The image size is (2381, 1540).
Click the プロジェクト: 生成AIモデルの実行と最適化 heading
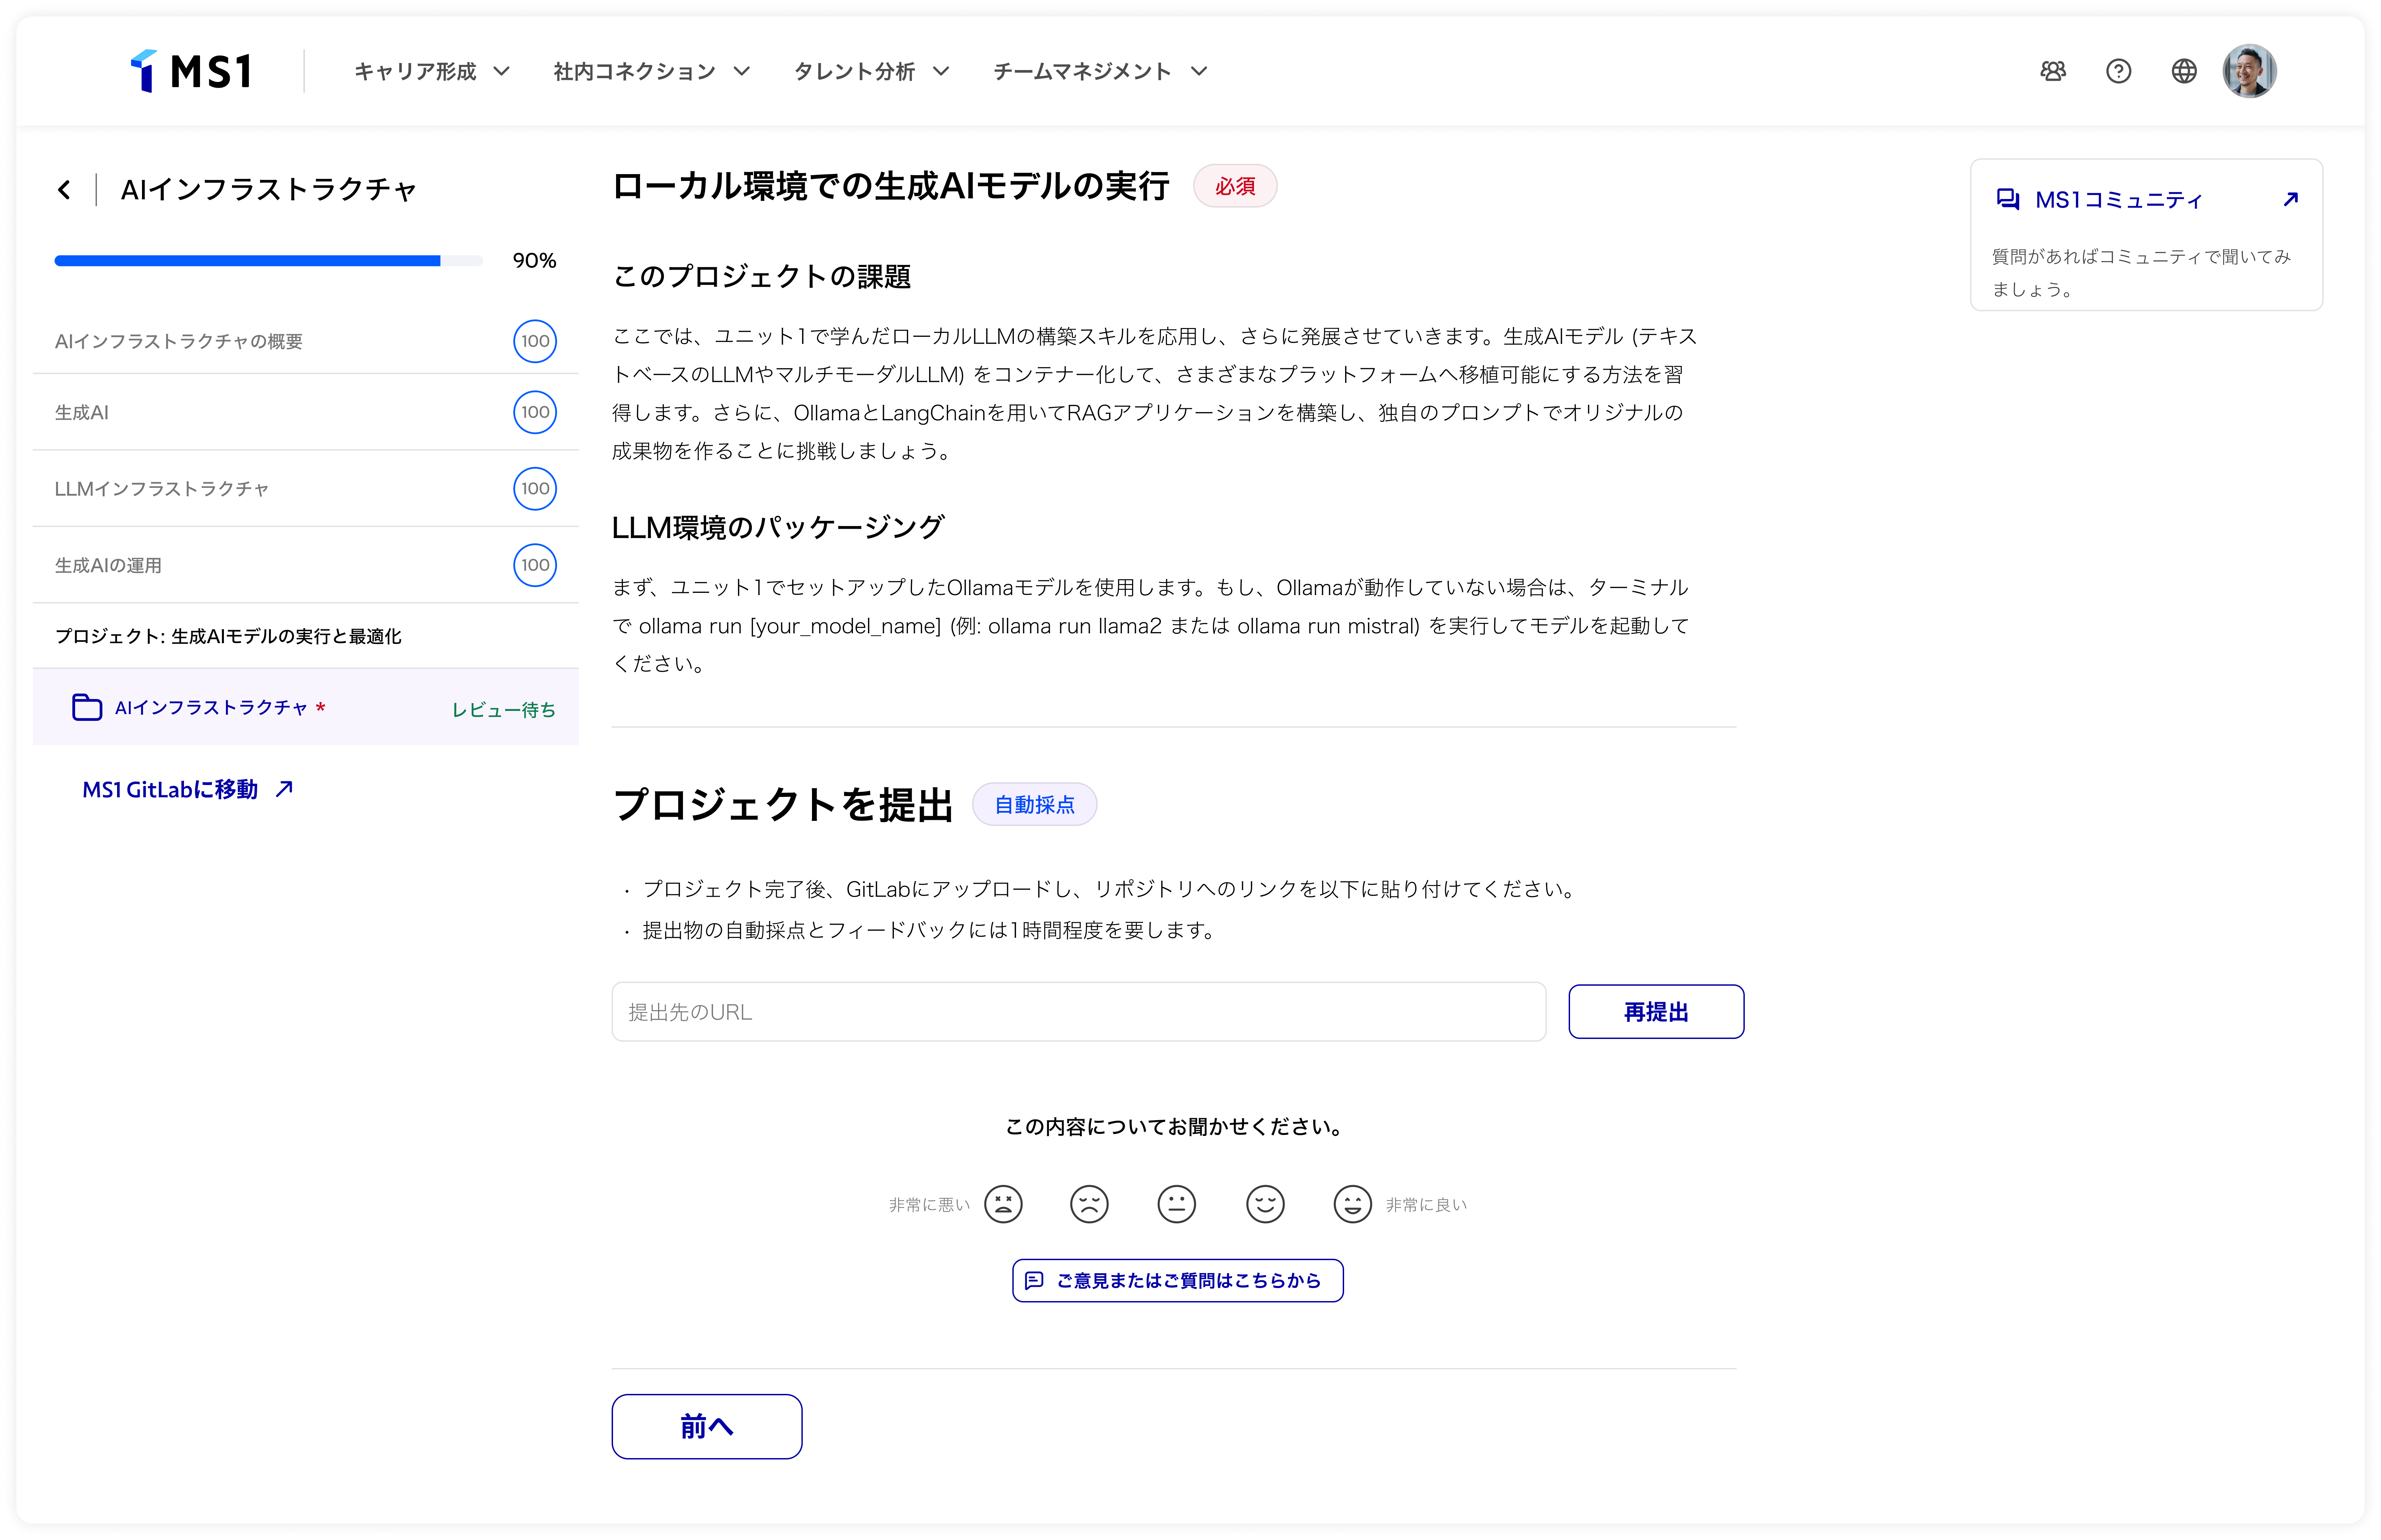click(228, 636)
